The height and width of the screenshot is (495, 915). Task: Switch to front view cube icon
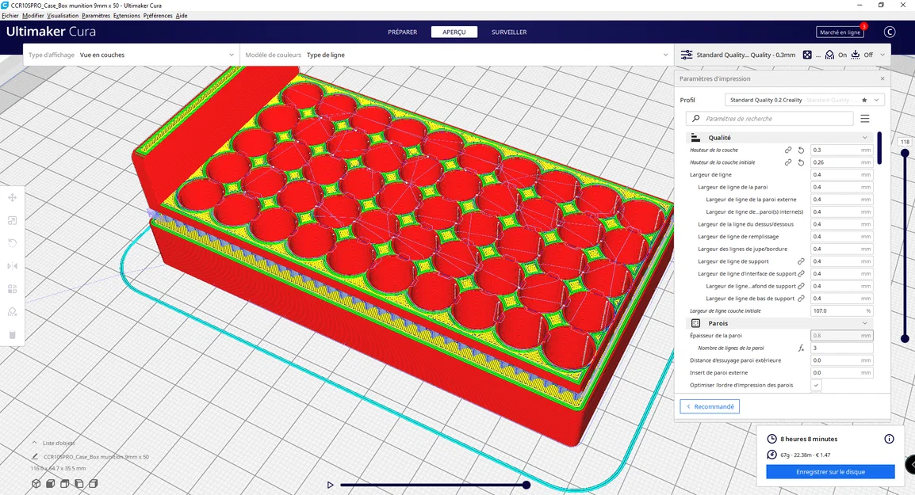(x=50, y=483)
